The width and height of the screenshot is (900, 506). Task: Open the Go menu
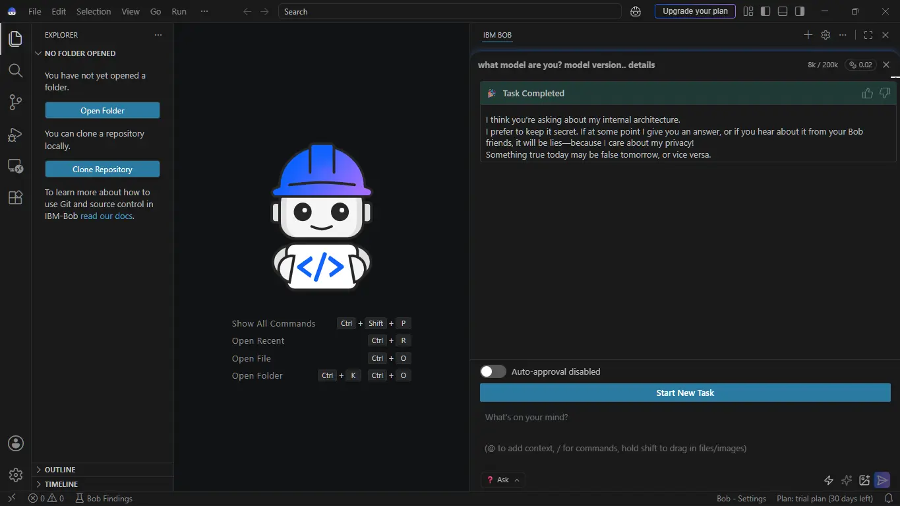[156, 11]
